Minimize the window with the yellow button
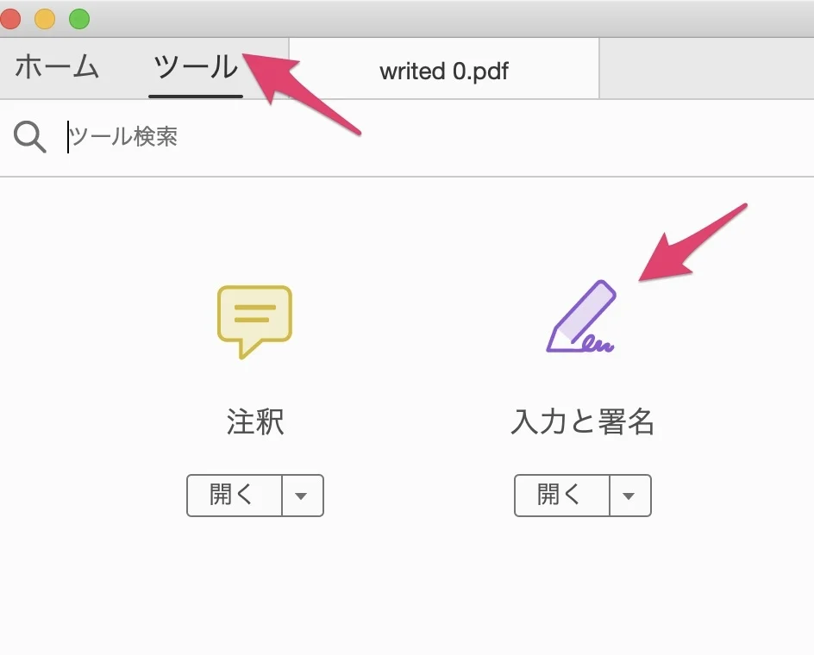Viewport: 814px width, 655px height. [x=45, y=19]
